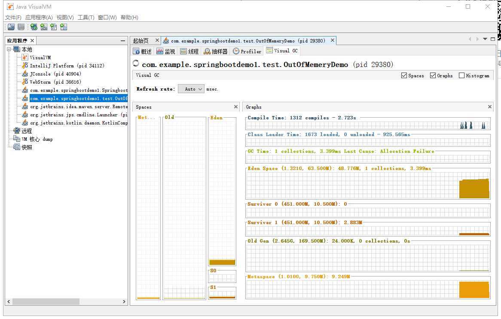Open the Refresh rate Auto dropdown
The height and width of the screenshot is (319, 501).
click(x=191, y=89)
